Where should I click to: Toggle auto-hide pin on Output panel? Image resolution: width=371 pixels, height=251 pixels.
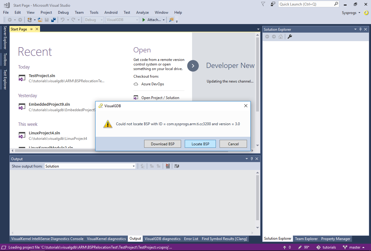[252, 159]
